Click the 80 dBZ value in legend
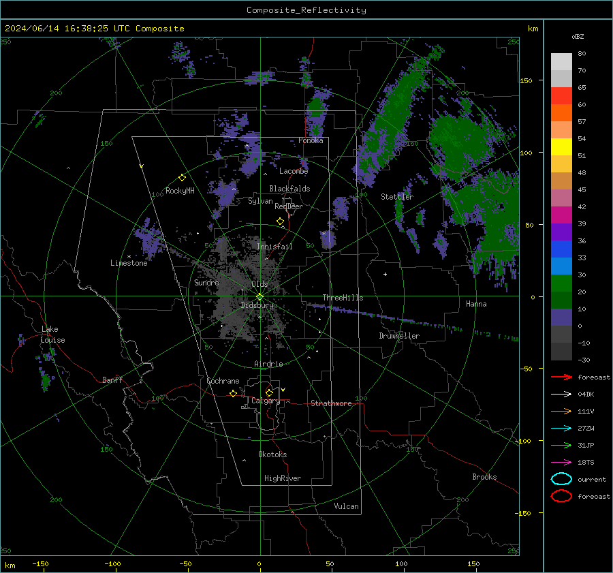 coord(582,54)
